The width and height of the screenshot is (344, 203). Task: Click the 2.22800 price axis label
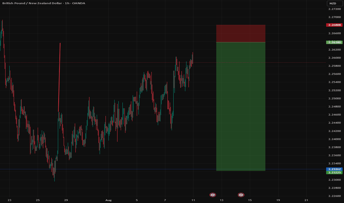[x=334, y=188]
